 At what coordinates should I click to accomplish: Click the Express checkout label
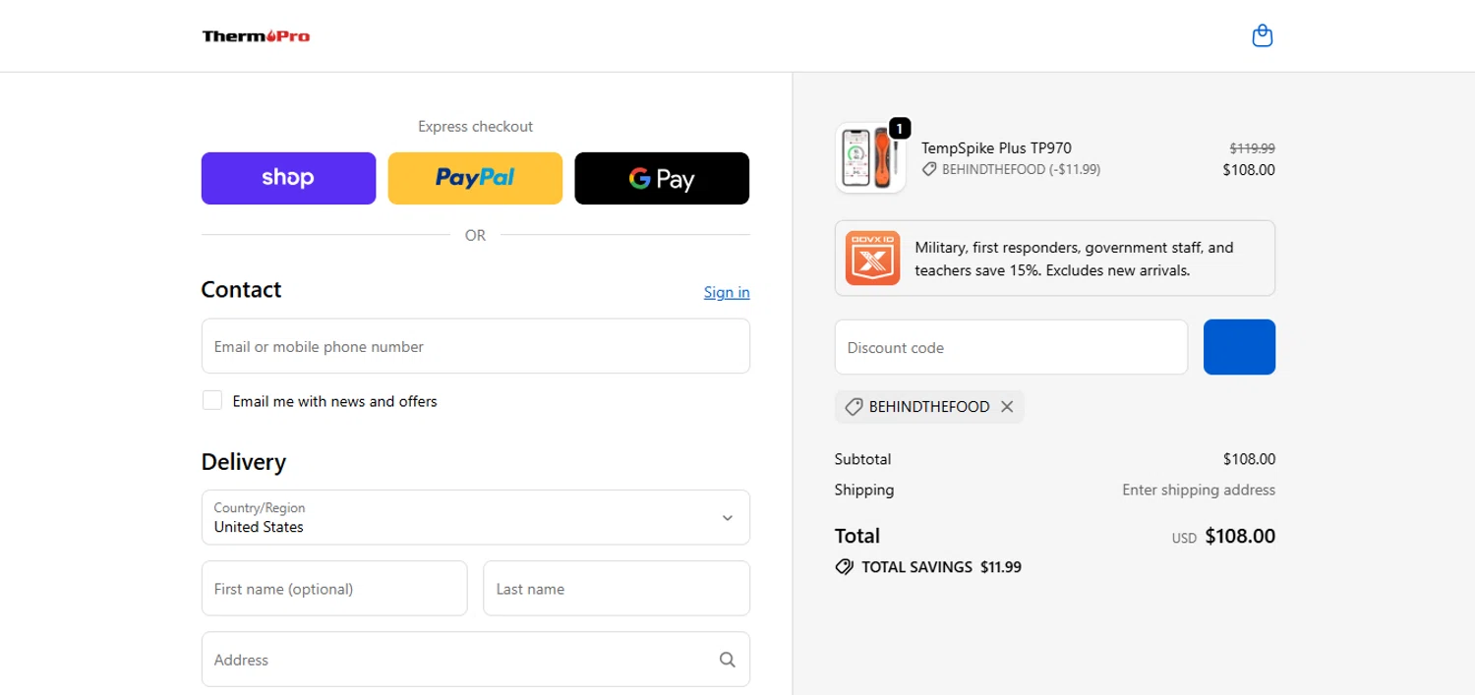pos(475,126)
